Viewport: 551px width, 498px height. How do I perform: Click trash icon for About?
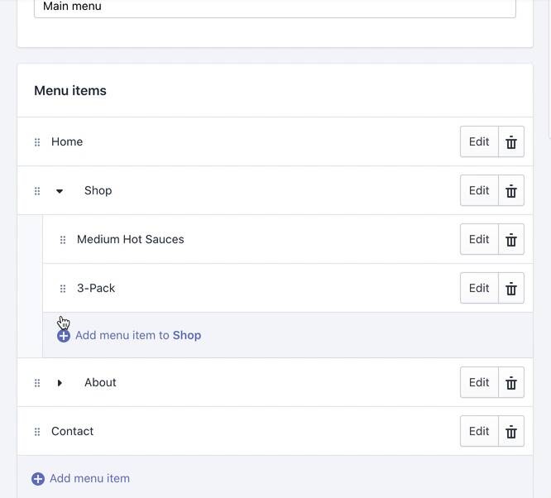coord(511,383)
